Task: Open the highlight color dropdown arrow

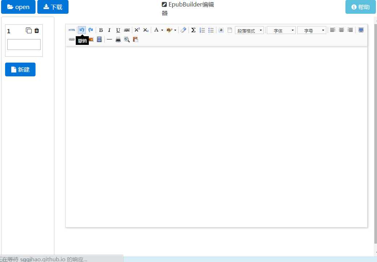Action: [x=175, y=30]
